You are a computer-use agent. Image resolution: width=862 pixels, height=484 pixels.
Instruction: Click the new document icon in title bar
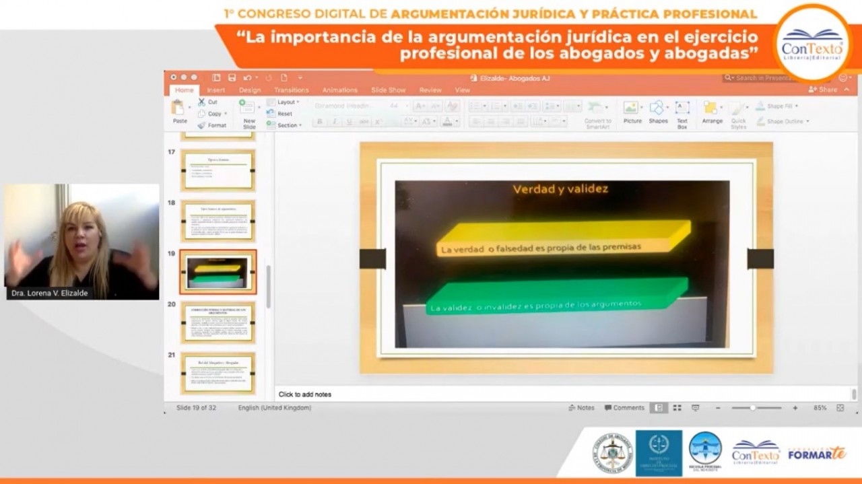284,77
